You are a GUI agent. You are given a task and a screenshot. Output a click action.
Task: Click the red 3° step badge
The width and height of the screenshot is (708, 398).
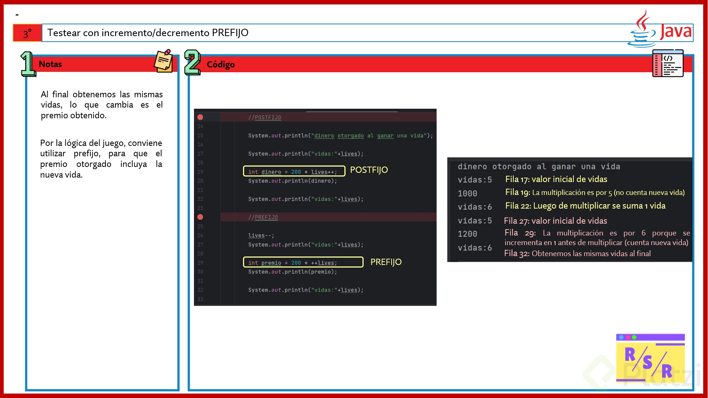(27, 33)
